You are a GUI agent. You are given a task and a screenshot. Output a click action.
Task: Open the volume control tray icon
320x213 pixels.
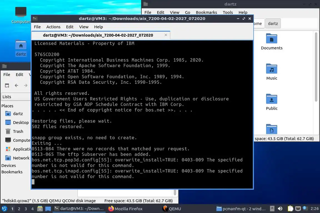tap(280, 209)
